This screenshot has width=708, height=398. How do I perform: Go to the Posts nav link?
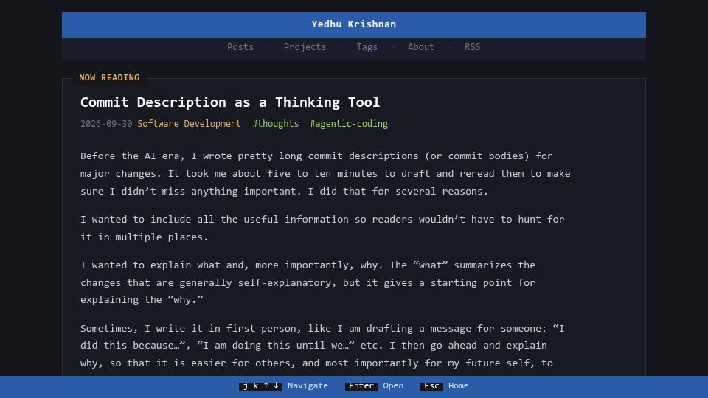point(240,47)
